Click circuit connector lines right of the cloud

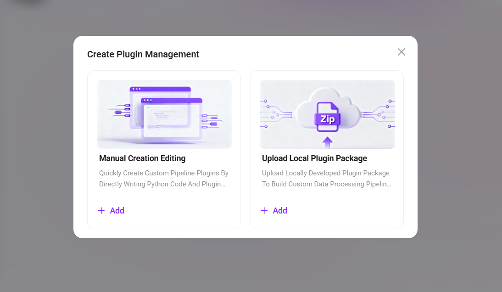379,114
